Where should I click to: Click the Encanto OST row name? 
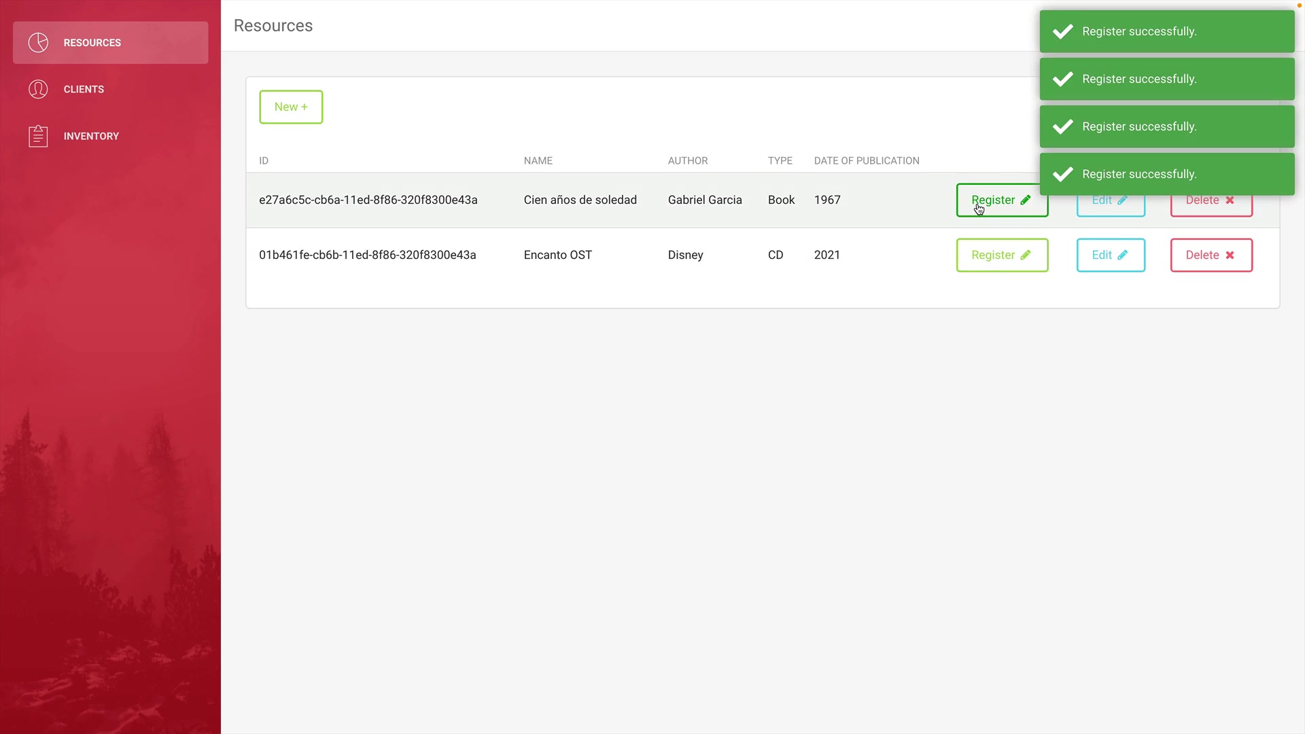coord(557,255)
